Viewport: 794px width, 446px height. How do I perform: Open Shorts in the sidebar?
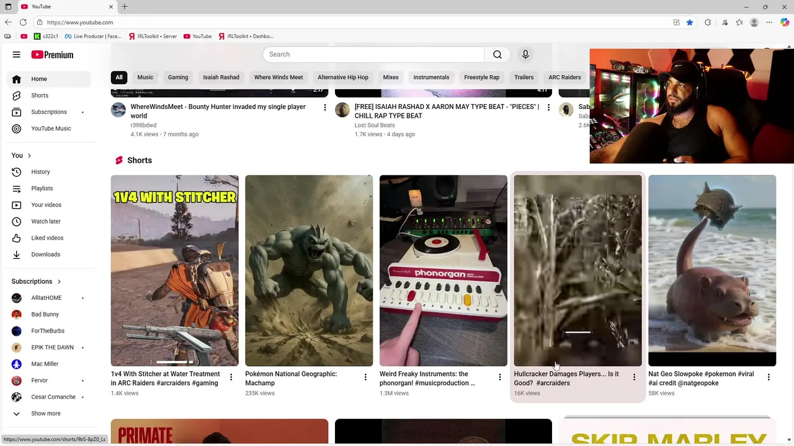tap(49, 95)
